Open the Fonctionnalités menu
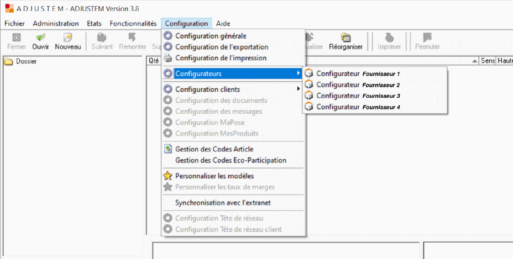This screenshot has width=513, height=259. coord(133,24)
